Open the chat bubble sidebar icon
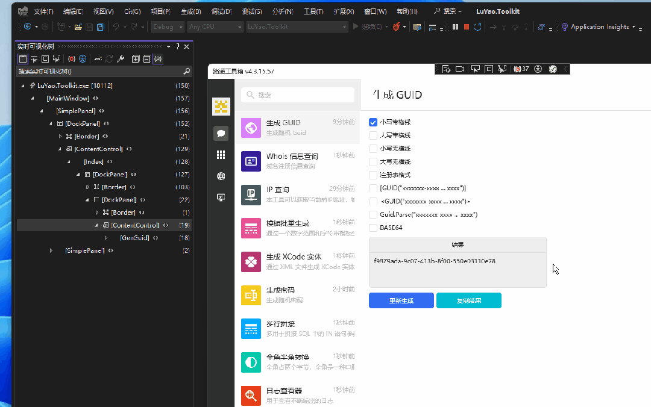 pos(221,133)
